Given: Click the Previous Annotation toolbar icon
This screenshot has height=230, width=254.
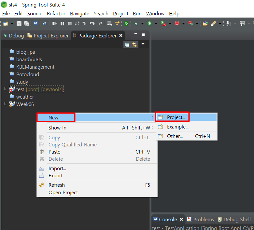Looking at the screenshot, I should [x=242, y=24].
